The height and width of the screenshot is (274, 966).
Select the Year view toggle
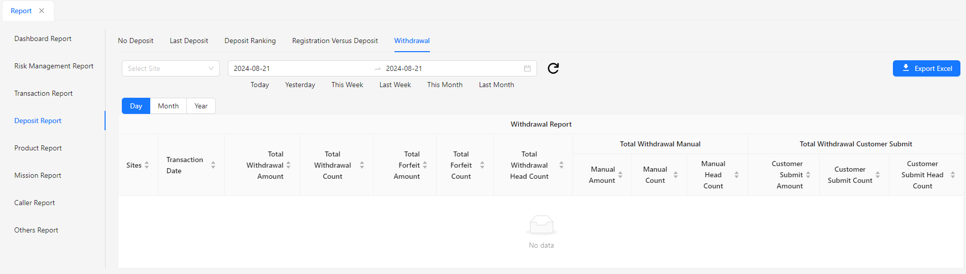coord(201,106)
